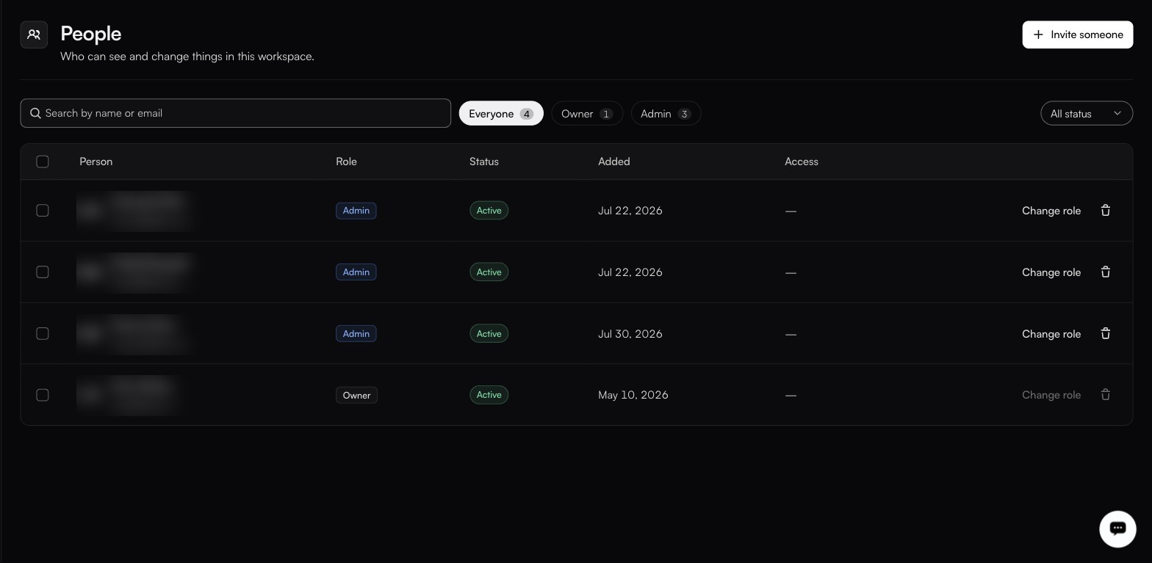Click the Person column header

click(96, 161)
